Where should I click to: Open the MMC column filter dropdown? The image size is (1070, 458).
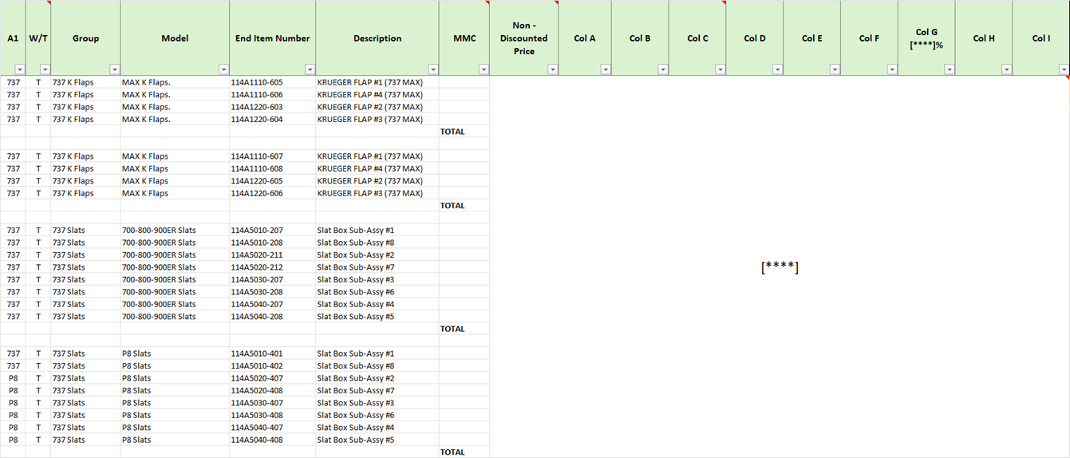(x=483, y=69)
